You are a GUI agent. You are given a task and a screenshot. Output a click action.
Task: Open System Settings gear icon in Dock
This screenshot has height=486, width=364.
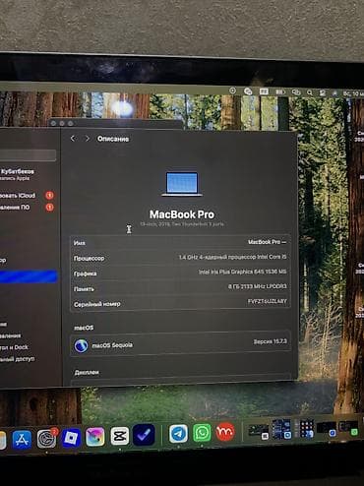[x=46, y=439]
